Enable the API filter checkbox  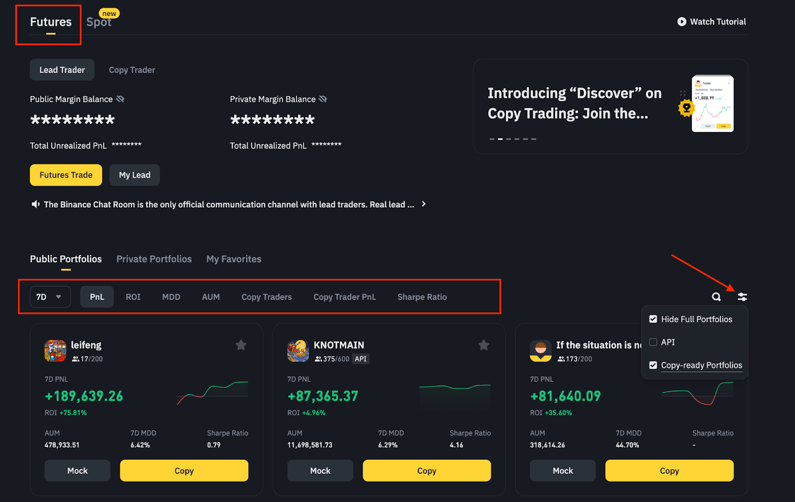(x=653, y=342)
